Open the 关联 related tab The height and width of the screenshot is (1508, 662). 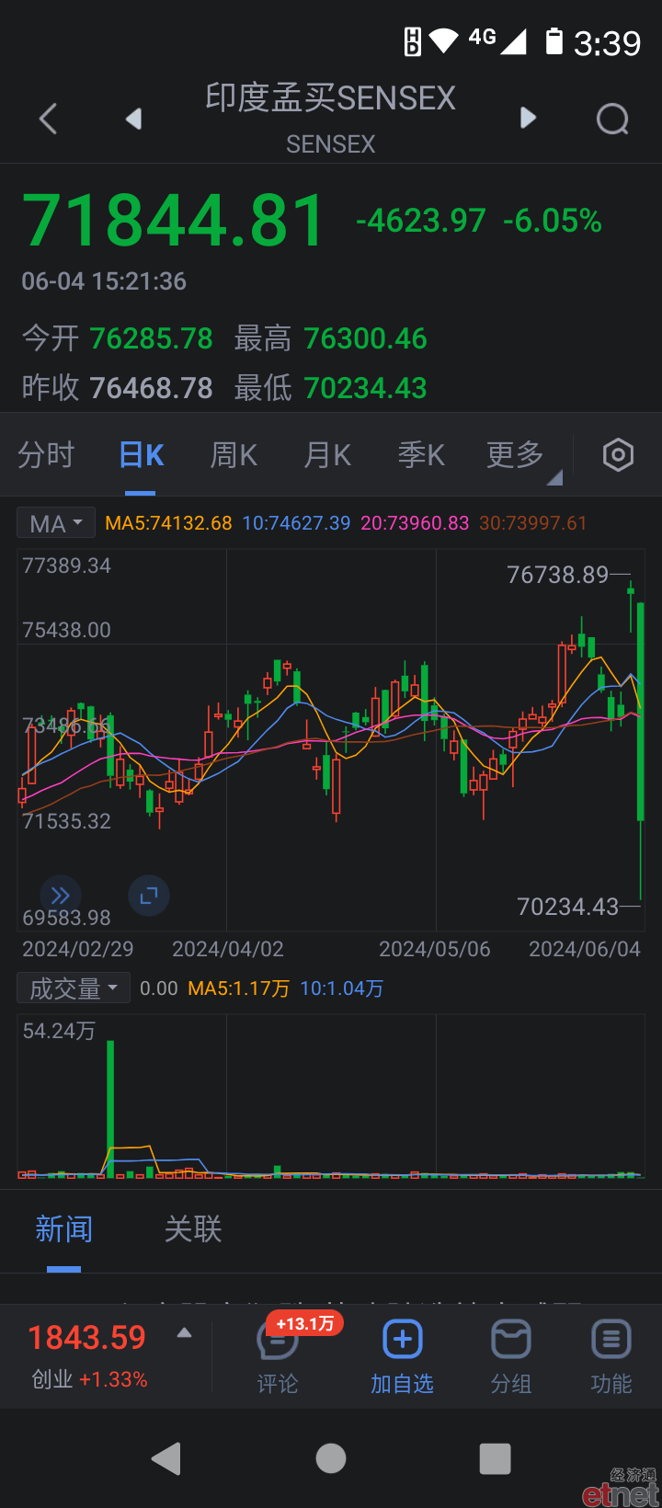click(x=193, y=1229)
